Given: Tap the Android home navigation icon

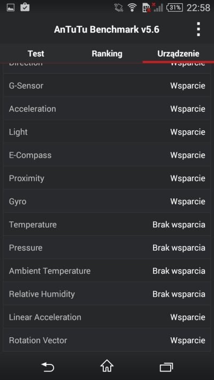Looking at the screenshot, I should pos(107,367).
